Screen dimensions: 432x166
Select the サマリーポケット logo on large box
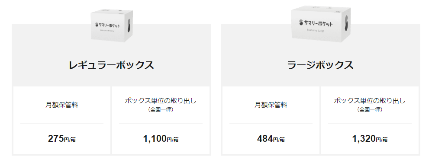pos(316,23)
